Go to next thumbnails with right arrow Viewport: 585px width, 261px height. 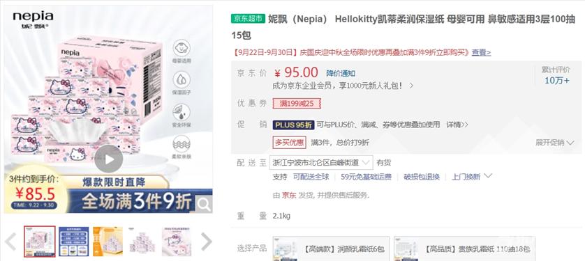[x=206, y=242]
